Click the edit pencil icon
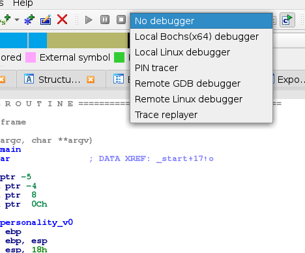This screenshot has width=305, height=253. tap(46, 20)
